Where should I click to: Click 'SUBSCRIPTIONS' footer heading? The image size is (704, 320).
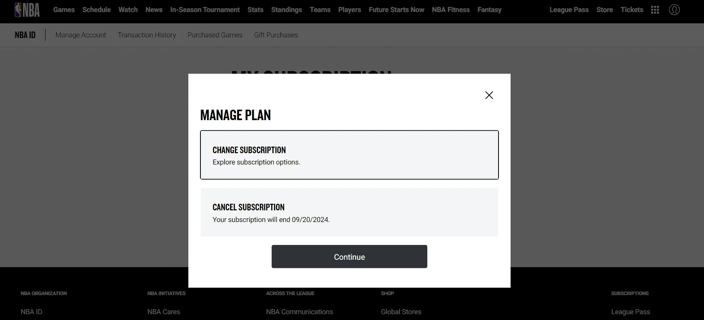click(x=630, y=294)
